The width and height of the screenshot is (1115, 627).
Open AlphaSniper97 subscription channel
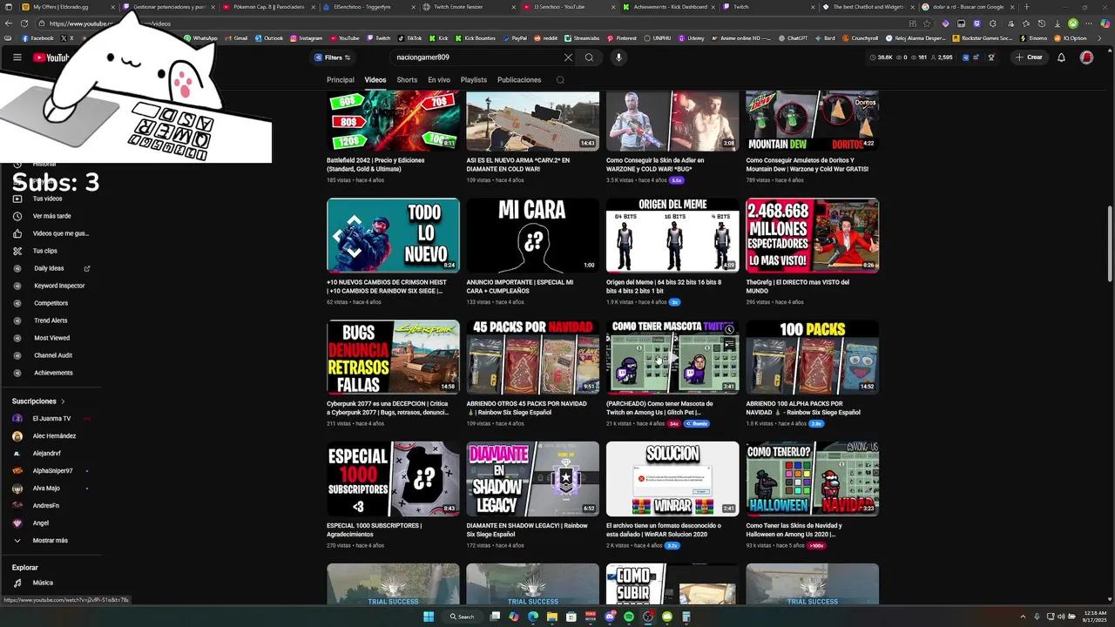(51, 471)
